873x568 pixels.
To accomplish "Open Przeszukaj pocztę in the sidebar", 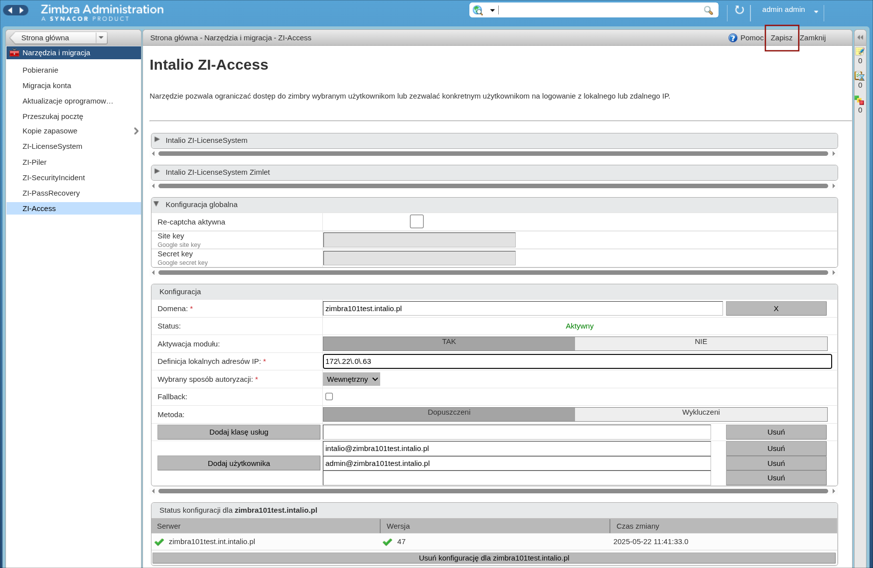I will 53,116.
